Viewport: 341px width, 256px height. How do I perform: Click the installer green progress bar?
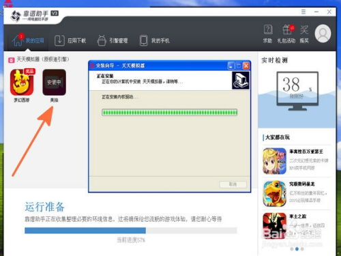[x=170, y=113]
